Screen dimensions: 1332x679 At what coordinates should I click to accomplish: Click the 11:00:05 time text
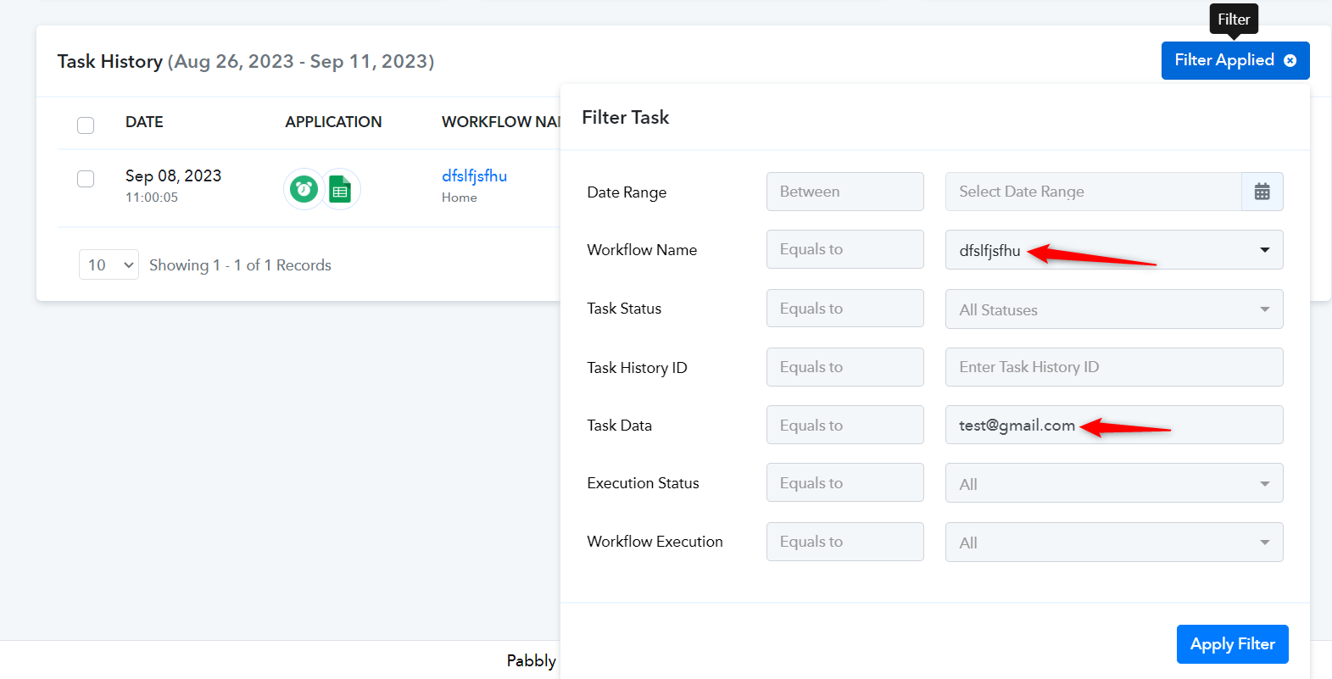pyautogui.click(x=152, y=198)
